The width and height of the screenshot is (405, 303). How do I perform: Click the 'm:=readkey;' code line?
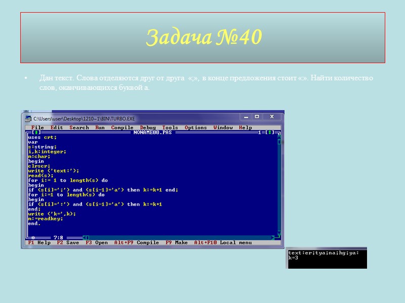[46, 219]
